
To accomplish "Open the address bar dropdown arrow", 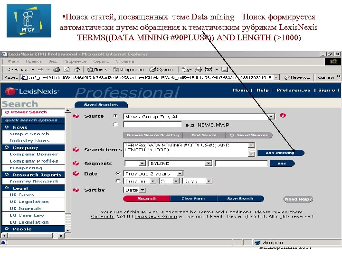I will pyautogui.click(x=276, y=77).
